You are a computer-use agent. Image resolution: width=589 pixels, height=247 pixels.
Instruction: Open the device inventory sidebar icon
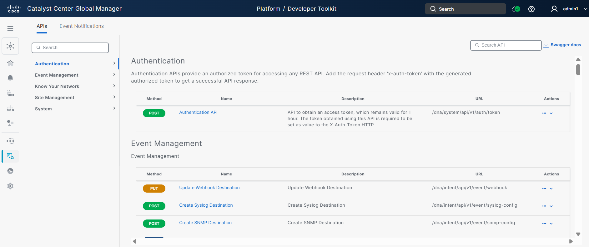pos(10,93)
